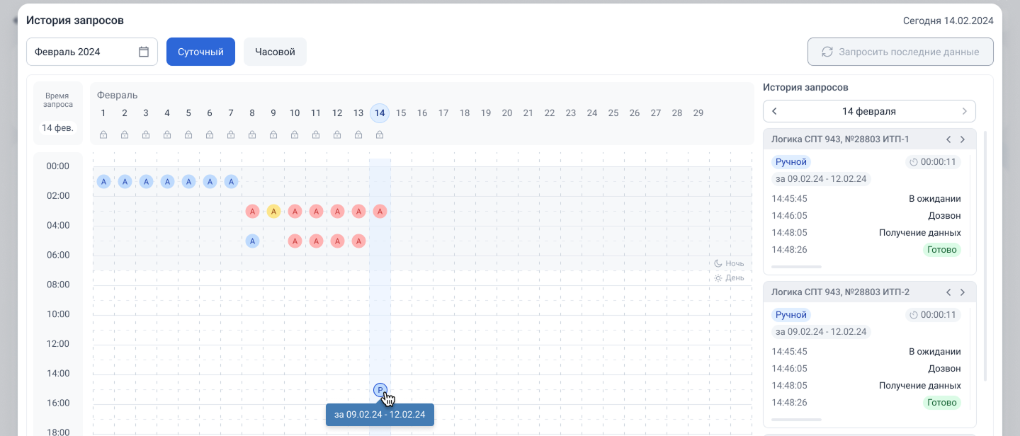Click the Готово status badge in ИТП-1 card

pos(941,250)
